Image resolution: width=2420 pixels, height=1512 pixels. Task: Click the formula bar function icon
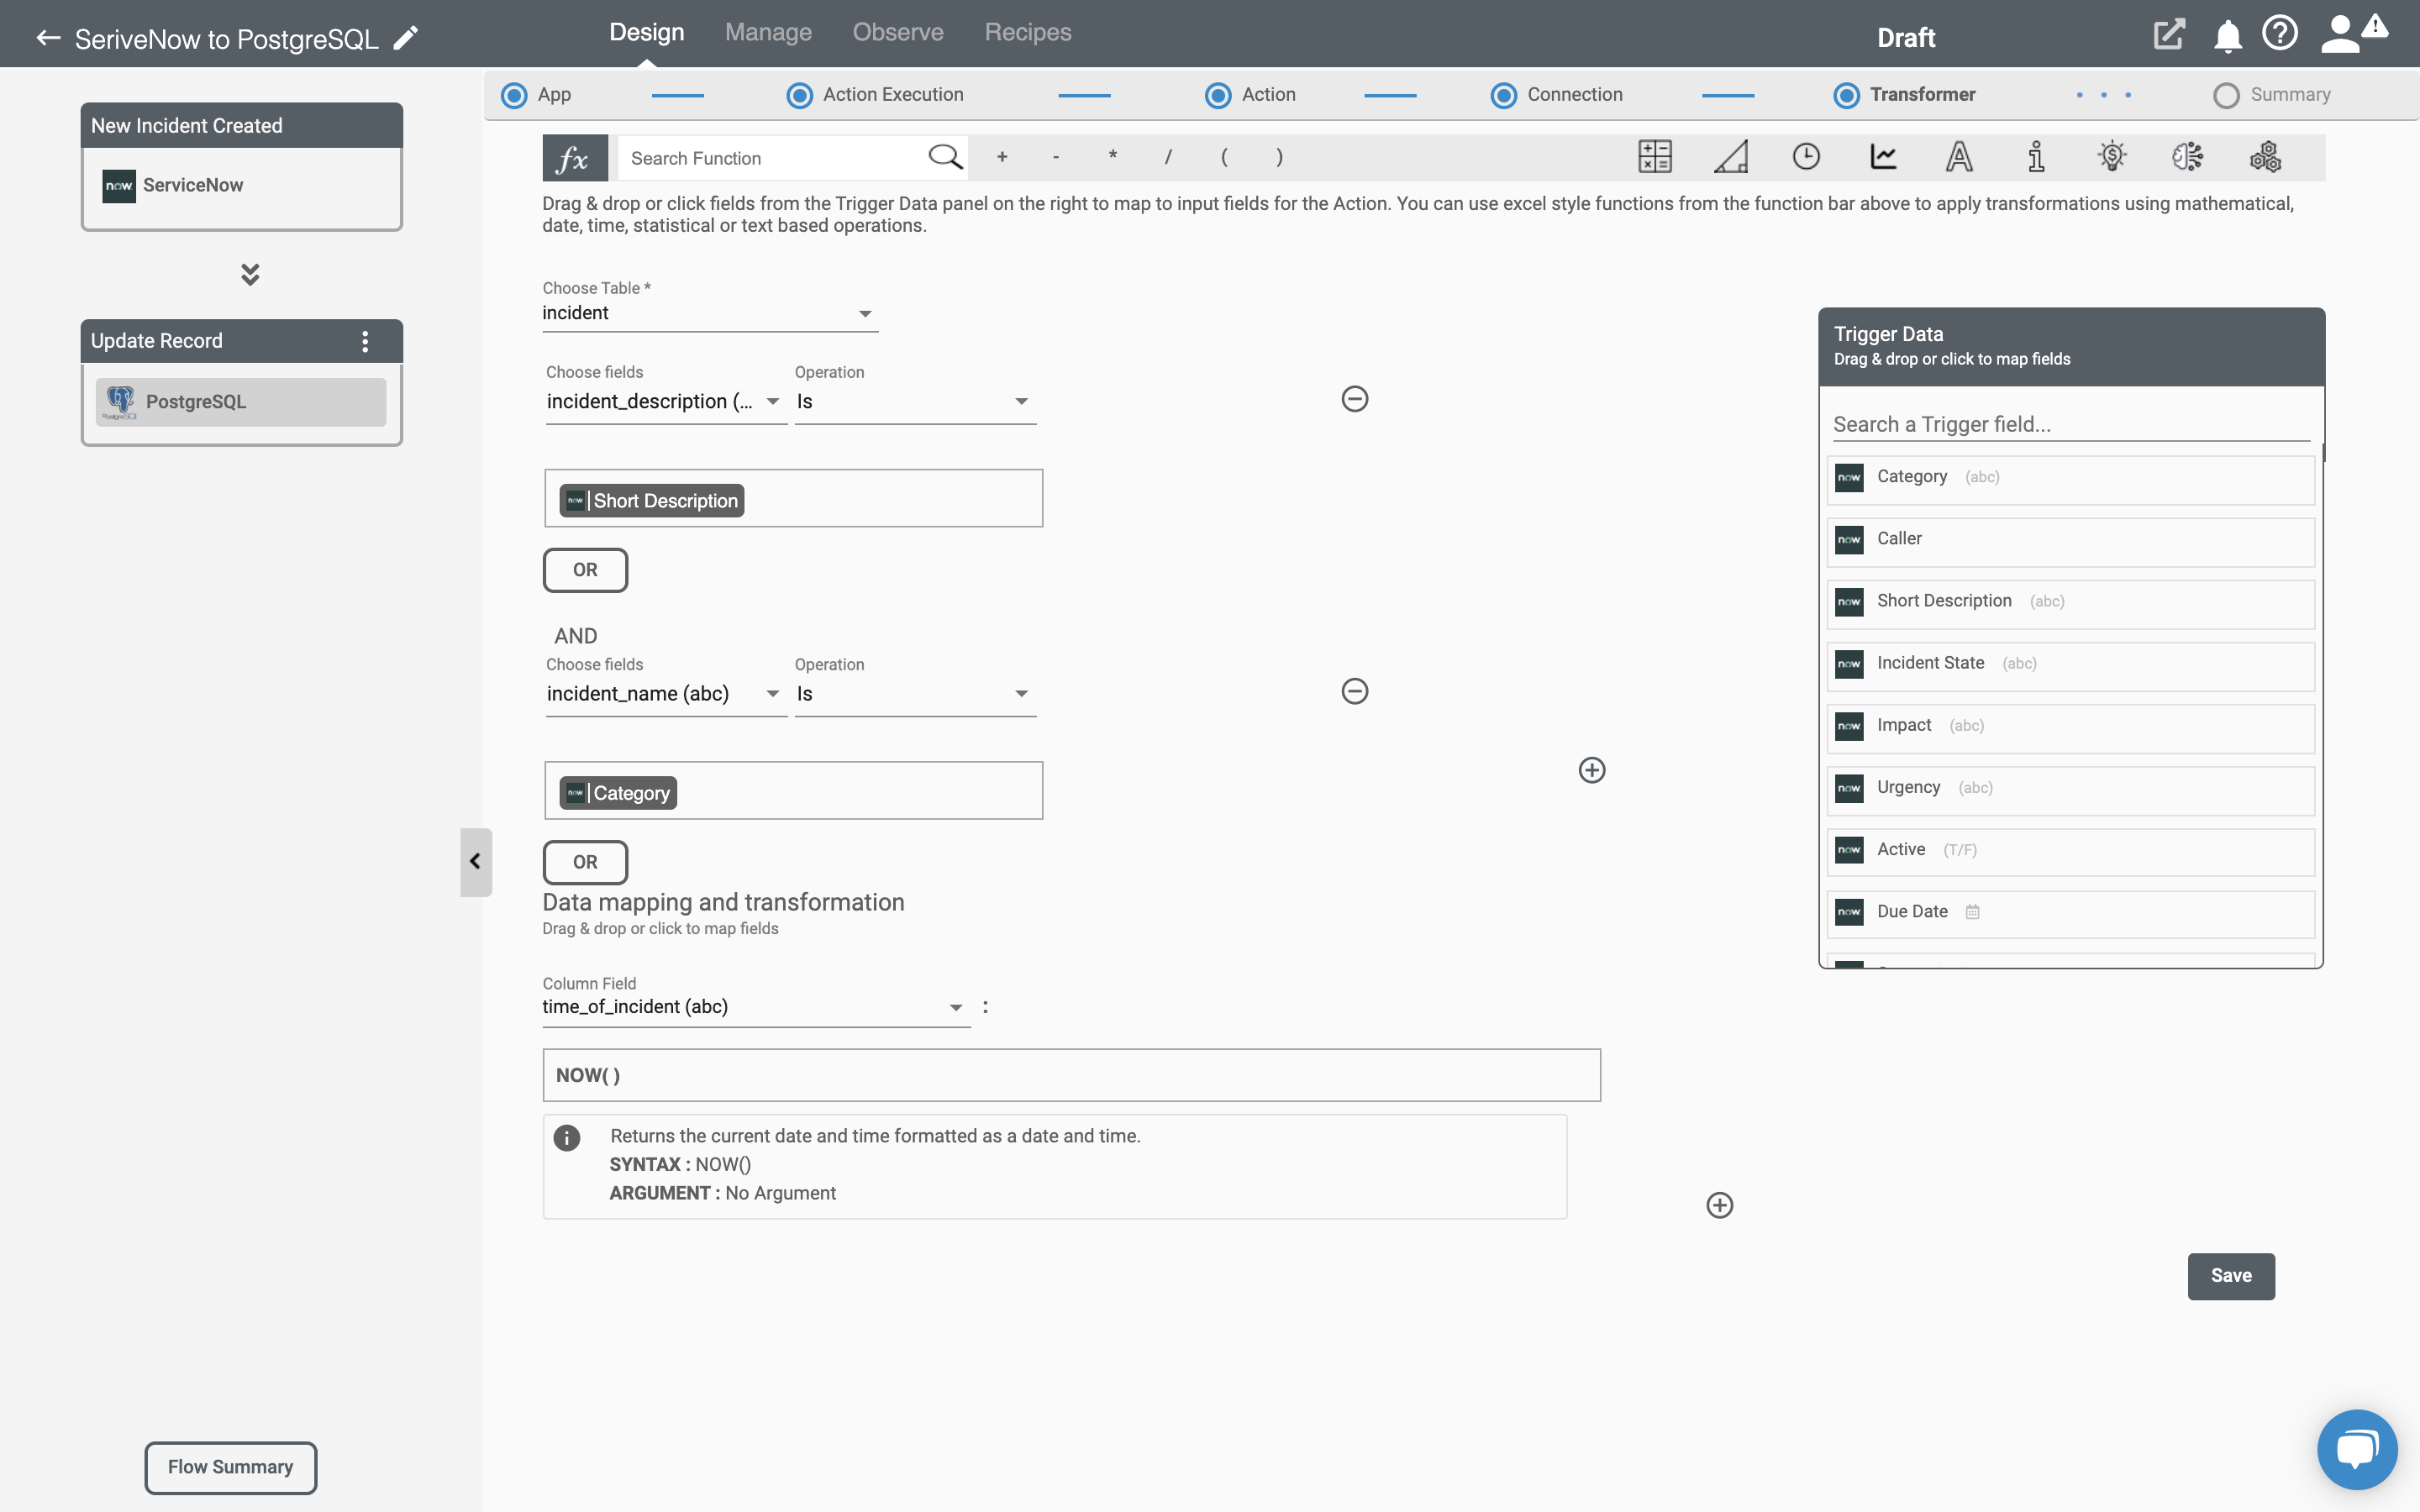coord(573,157)
